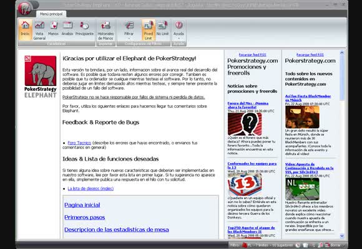
Task: Toggle the No Limit filter
Action: coord(162,29)
